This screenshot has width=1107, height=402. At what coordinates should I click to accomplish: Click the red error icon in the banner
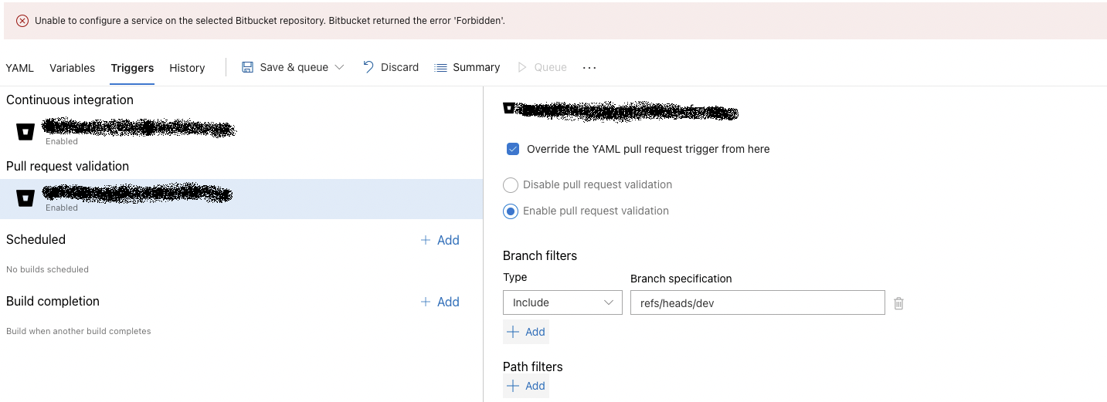(22, 21)
